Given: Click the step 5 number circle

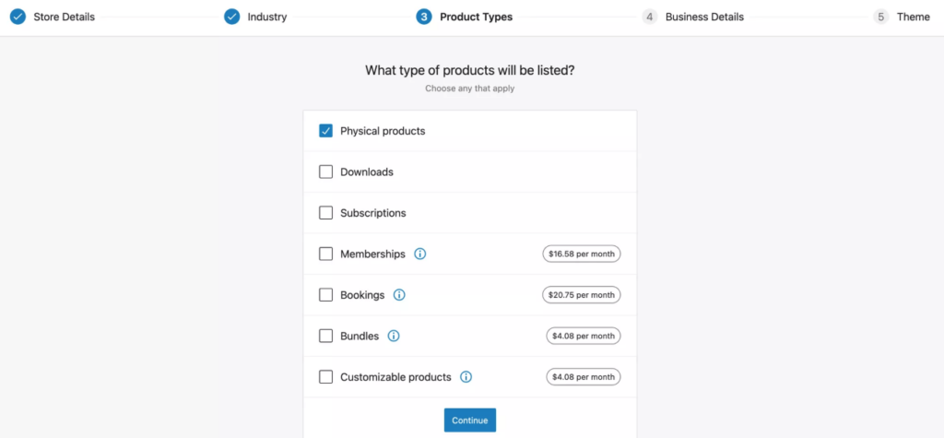Looking at the screenshot, I should [x=881, y=17].
